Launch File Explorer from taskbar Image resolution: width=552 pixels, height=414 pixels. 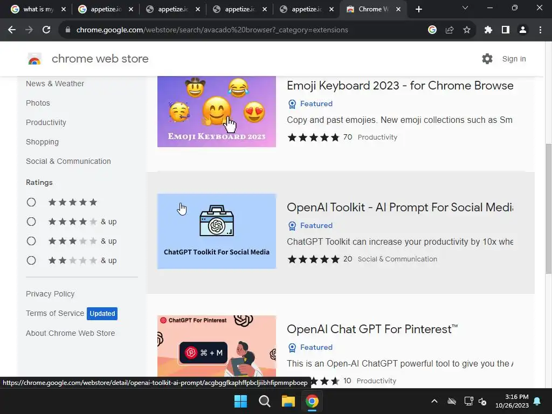288,401
